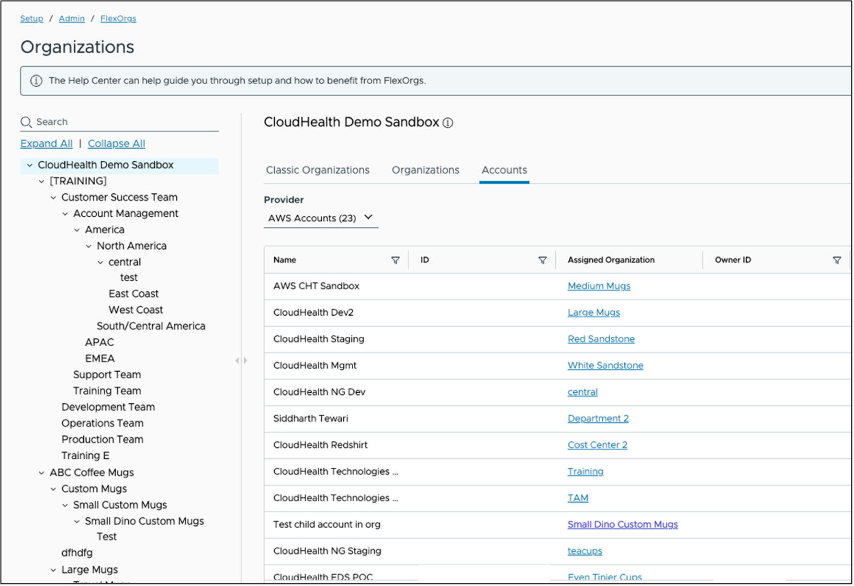Collapse the central tree node
This screenshot has height=586, width=854.
tap(100, 263)
